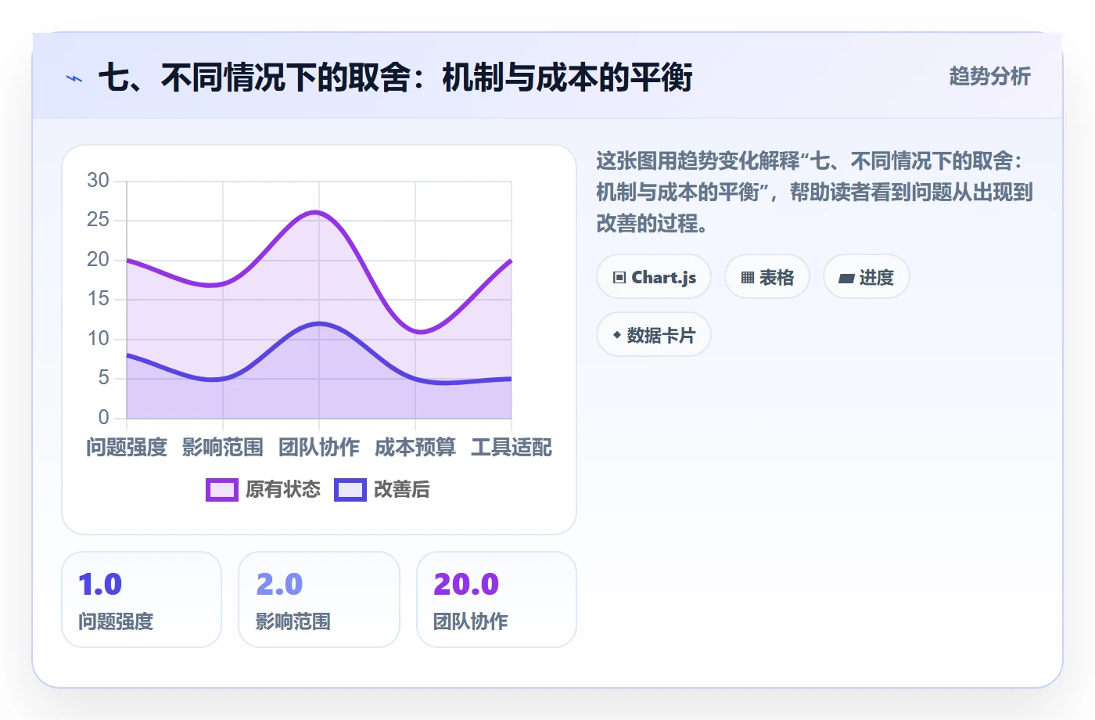Viewport: 1095px width, 720px height.
Task: Click the 问题强度 chart axis label
Action: pyautogui.click(x=127, y=448)
